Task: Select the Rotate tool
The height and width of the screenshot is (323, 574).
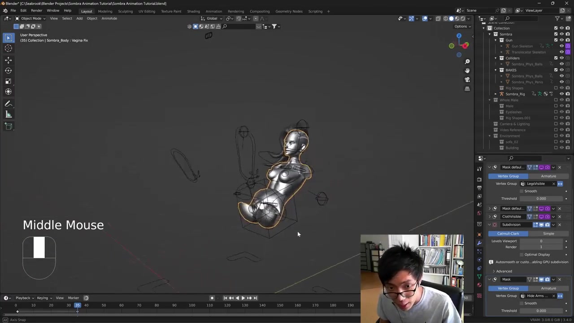Action: (x=8, y=70)
